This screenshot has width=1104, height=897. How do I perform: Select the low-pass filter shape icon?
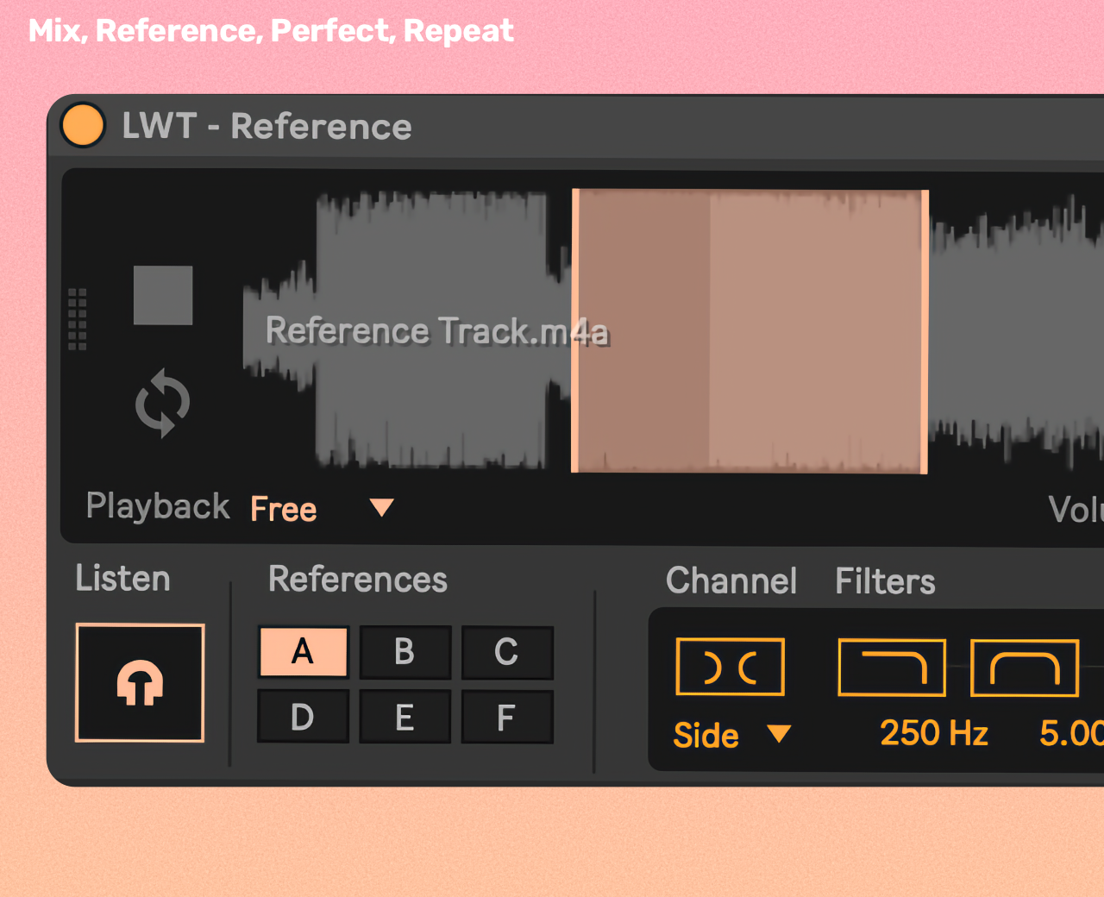(x=892, y=667)
